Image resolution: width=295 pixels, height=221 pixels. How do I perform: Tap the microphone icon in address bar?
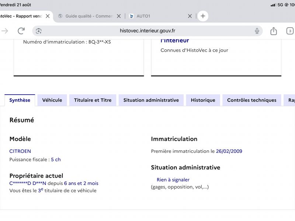257,31
